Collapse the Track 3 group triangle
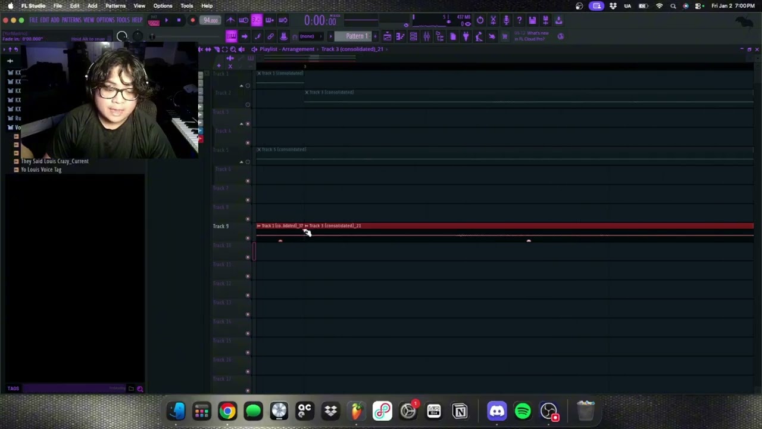This screenshot has height=429, width=762. (x=241, y=123)
